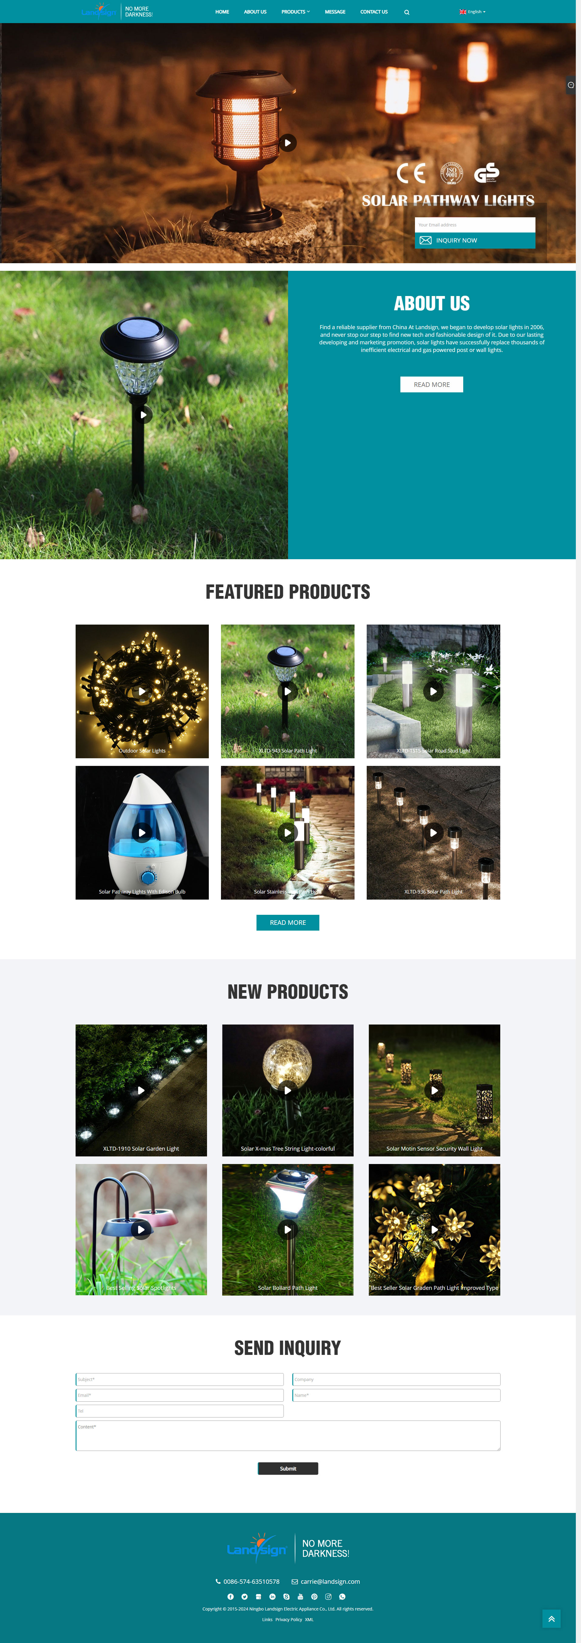Click the Facebook icon in the footer
Image resolution: width=581 pixels, height=1643 pixels.
coord(231,1596)
